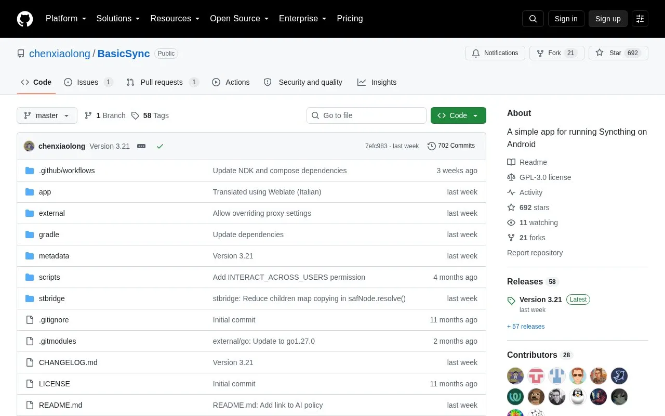Open the Version 3.21 latest release
This screenshot has height=416, width=665.
541,300
